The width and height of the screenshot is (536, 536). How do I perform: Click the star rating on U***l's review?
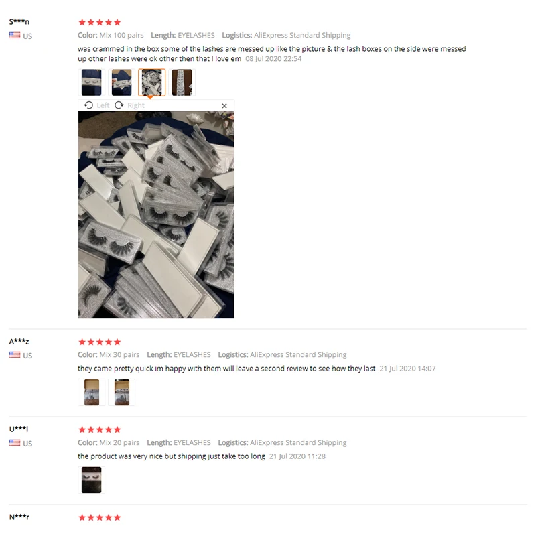99,430
